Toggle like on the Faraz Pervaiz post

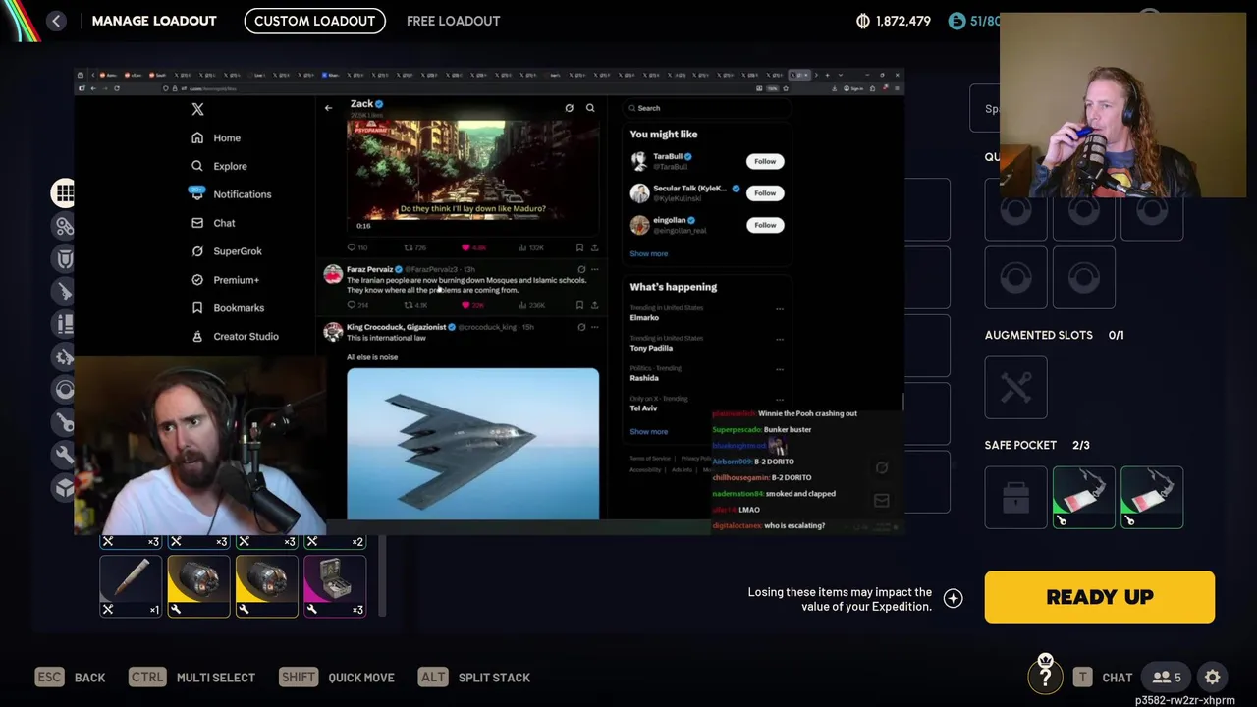pos(466,305)
